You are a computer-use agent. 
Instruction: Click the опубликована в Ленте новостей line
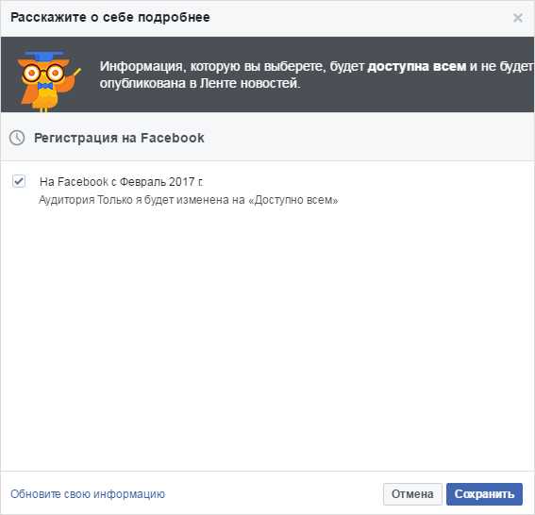pyautogui.click(x=200, y=83)
